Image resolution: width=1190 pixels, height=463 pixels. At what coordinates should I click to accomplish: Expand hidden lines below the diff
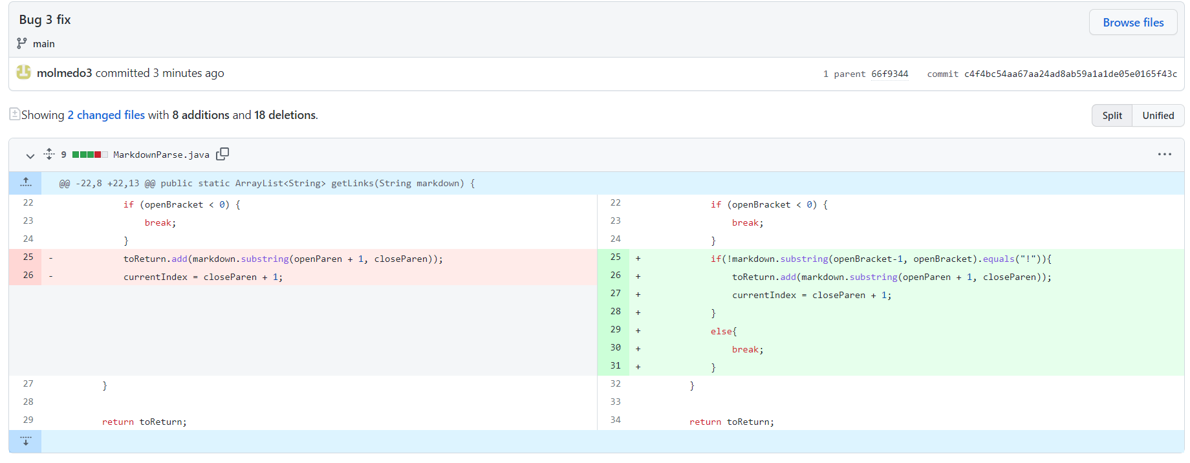coord(25,441)
